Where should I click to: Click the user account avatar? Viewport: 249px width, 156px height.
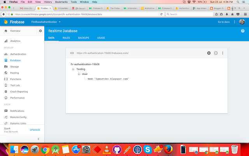(242, 22)
